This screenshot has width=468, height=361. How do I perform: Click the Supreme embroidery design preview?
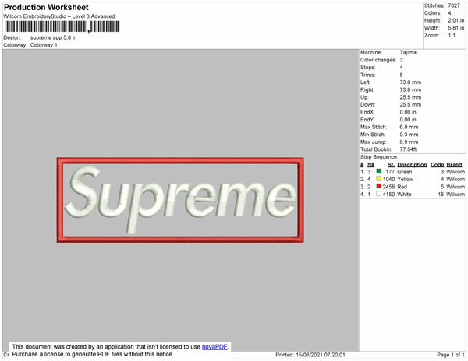click(x=180, y=200)
